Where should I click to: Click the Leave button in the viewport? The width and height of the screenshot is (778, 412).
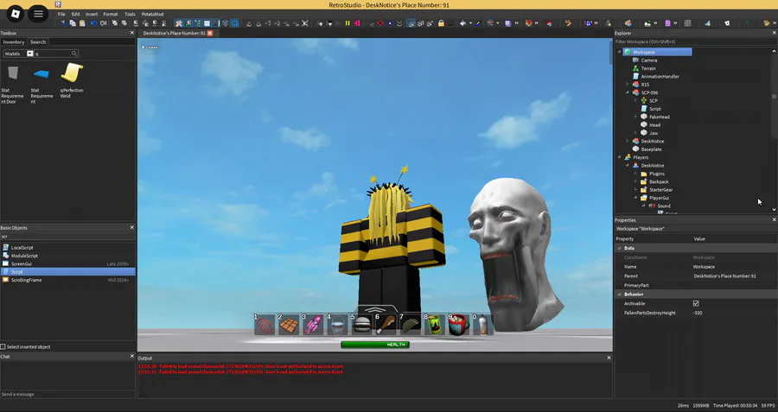[x=150, y=48]
